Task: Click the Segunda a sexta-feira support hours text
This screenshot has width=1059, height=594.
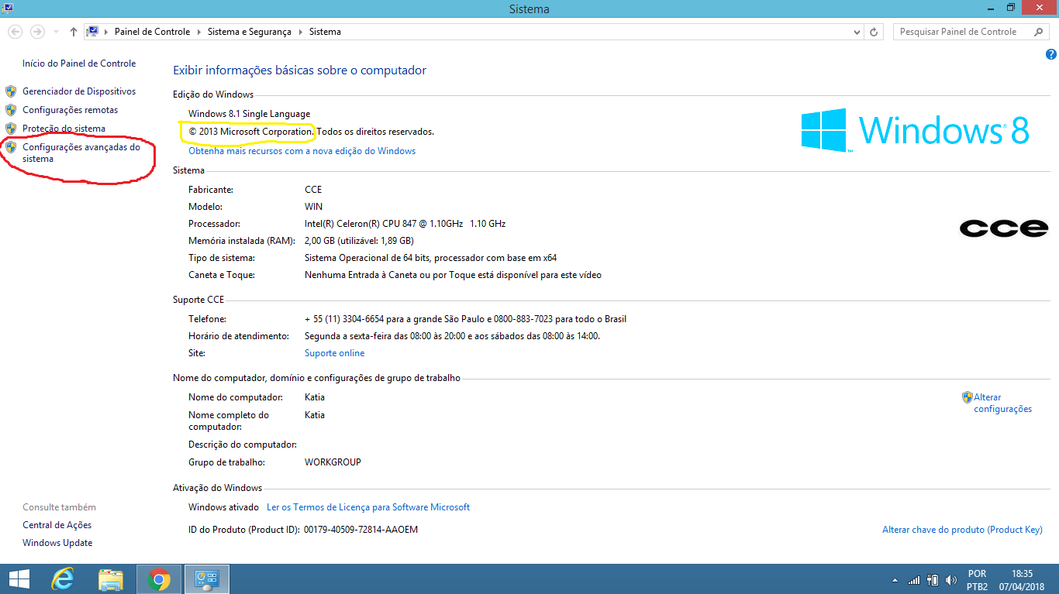Action: point(453,336)
